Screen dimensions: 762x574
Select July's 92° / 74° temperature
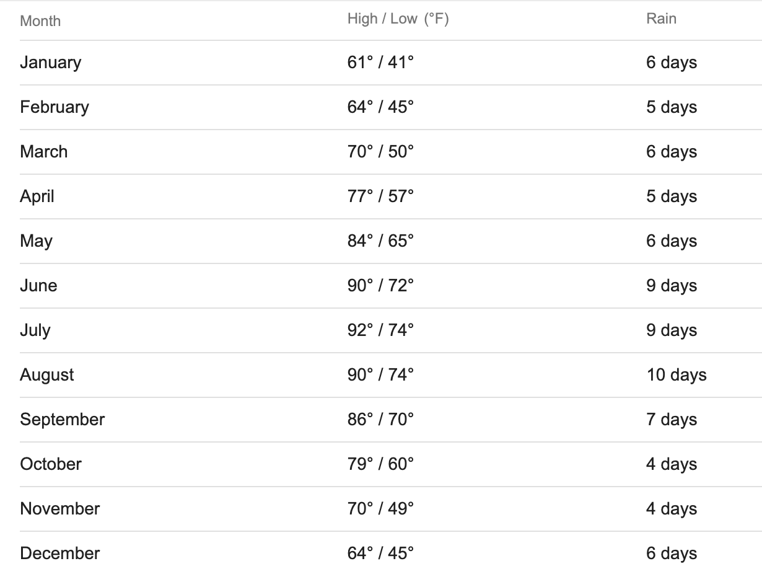point(380,330)
